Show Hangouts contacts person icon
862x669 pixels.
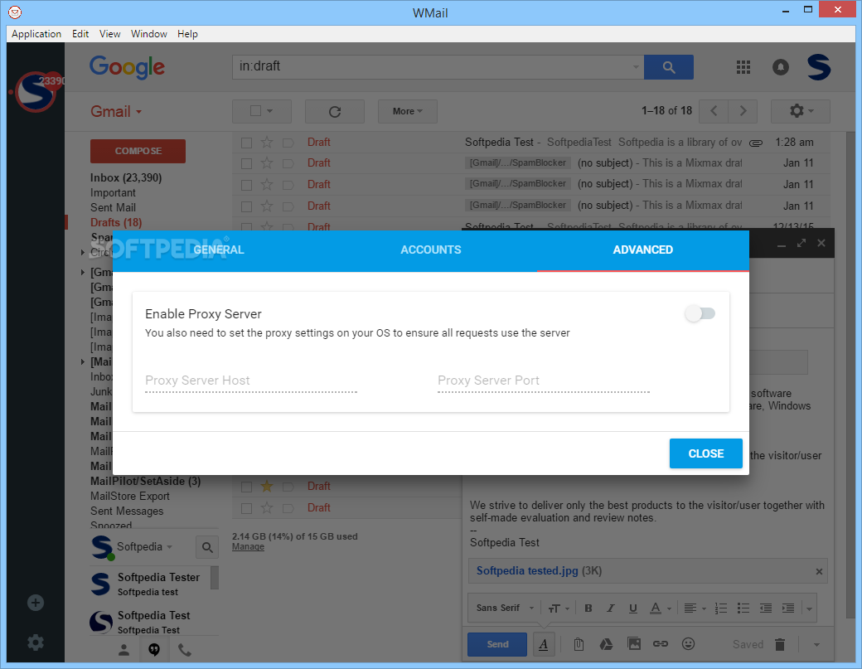tap(123, 650)
